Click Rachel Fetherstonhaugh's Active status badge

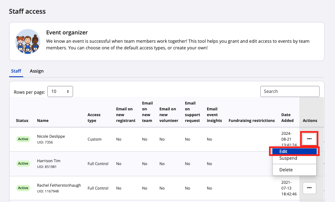click(23, 188)
